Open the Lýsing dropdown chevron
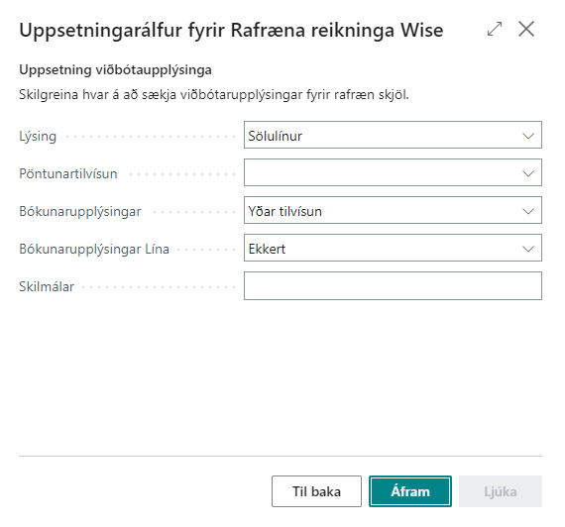 (528, 136)
